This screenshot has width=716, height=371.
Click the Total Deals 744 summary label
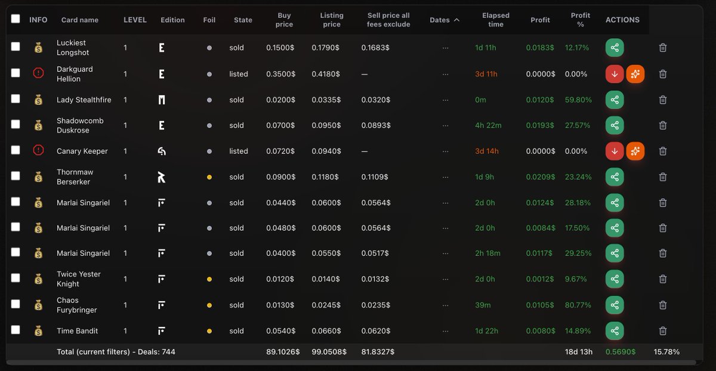click(x=116, y=352)
